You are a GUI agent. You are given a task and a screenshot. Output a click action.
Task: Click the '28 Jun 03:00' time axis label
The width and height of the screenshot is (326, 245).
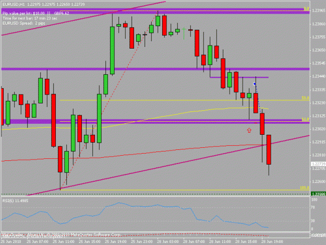tap(168, 242)
